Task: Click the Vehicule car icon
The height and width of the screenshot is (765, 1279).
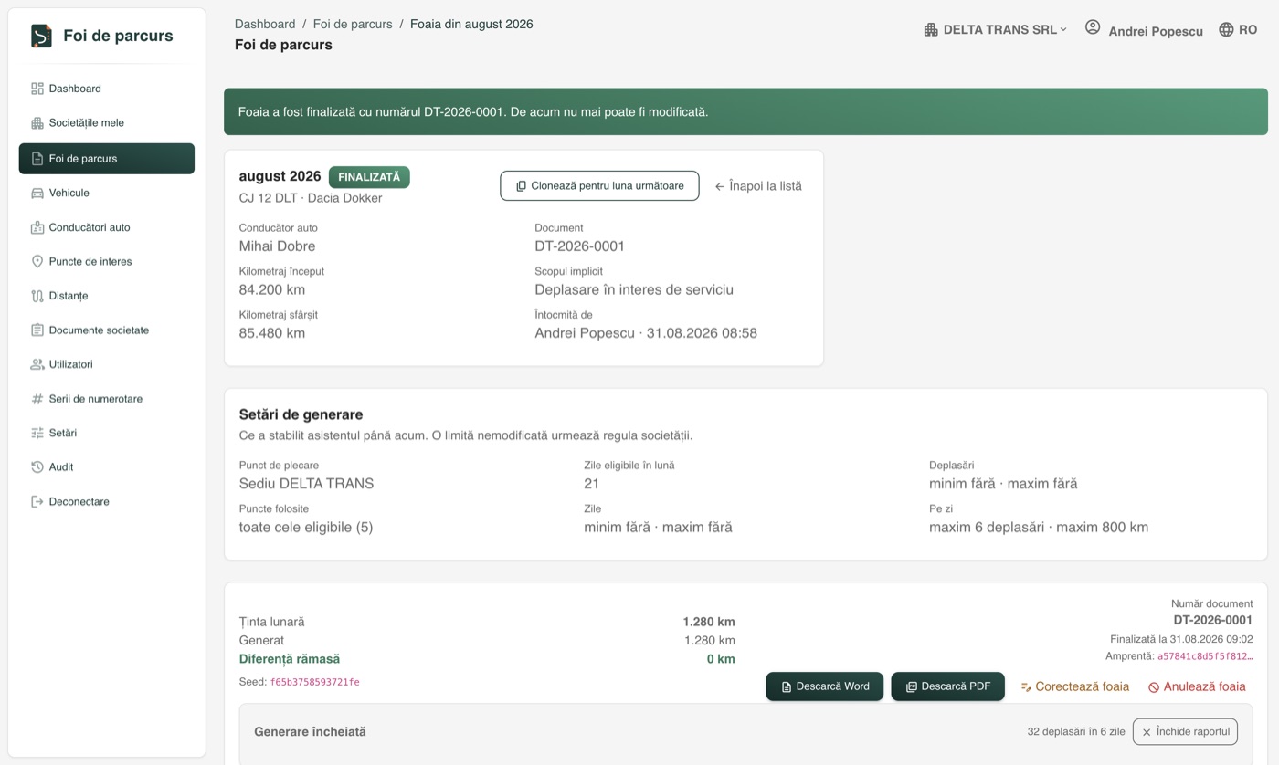Action: (x=37, y=194)
